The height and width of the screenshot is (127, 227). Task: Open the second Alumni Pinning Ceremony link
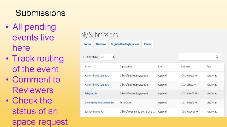(97, 85)
